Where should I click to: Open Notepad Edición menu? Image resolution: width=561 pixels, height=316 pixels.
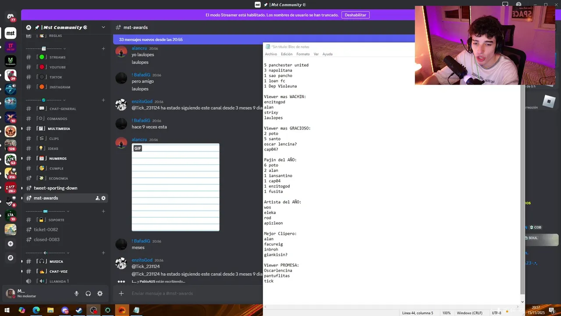[287, 54]
